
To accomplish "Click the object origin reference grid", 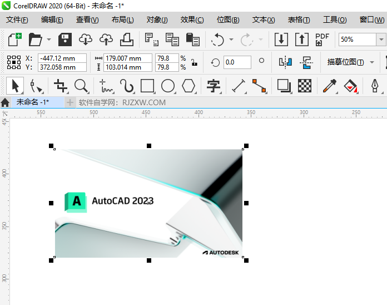I will pyautogui.click(x=14, y=62).
